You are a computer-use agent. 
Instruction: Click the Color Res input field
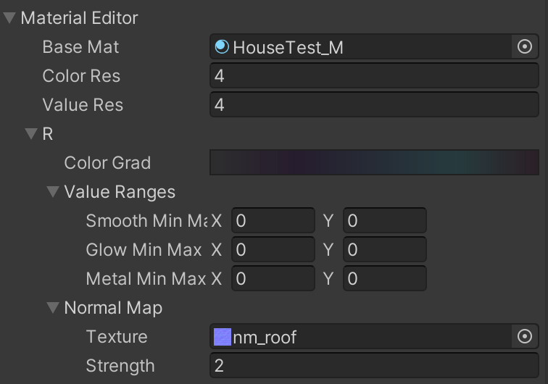pos(374,76)
